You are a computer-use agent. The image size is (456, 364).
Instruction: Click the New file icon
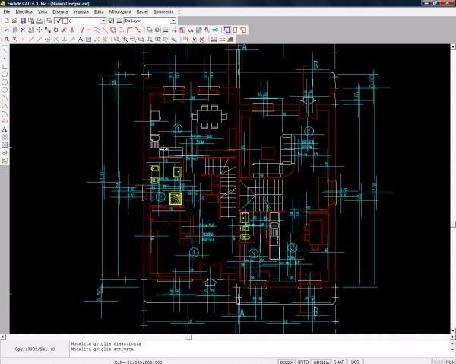pyautogui.click(x=5, y=21)
